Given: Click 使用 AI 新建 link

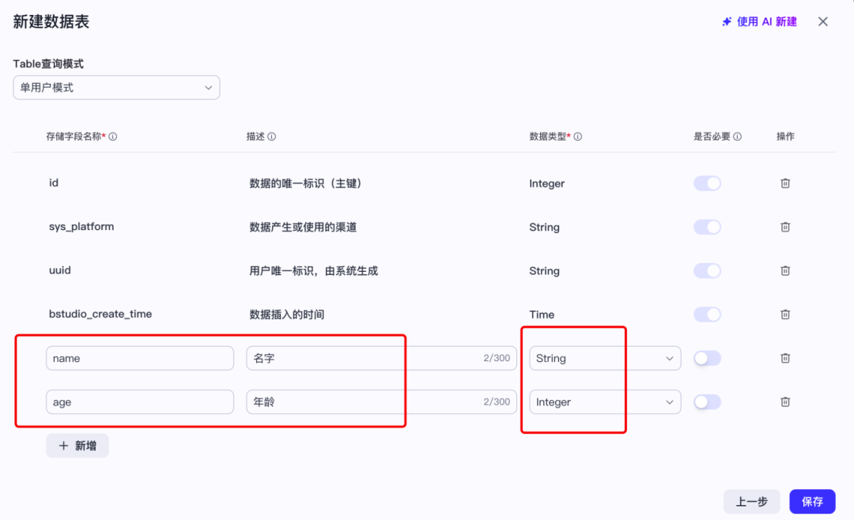Looking at the screenshot, I should 759,22.
